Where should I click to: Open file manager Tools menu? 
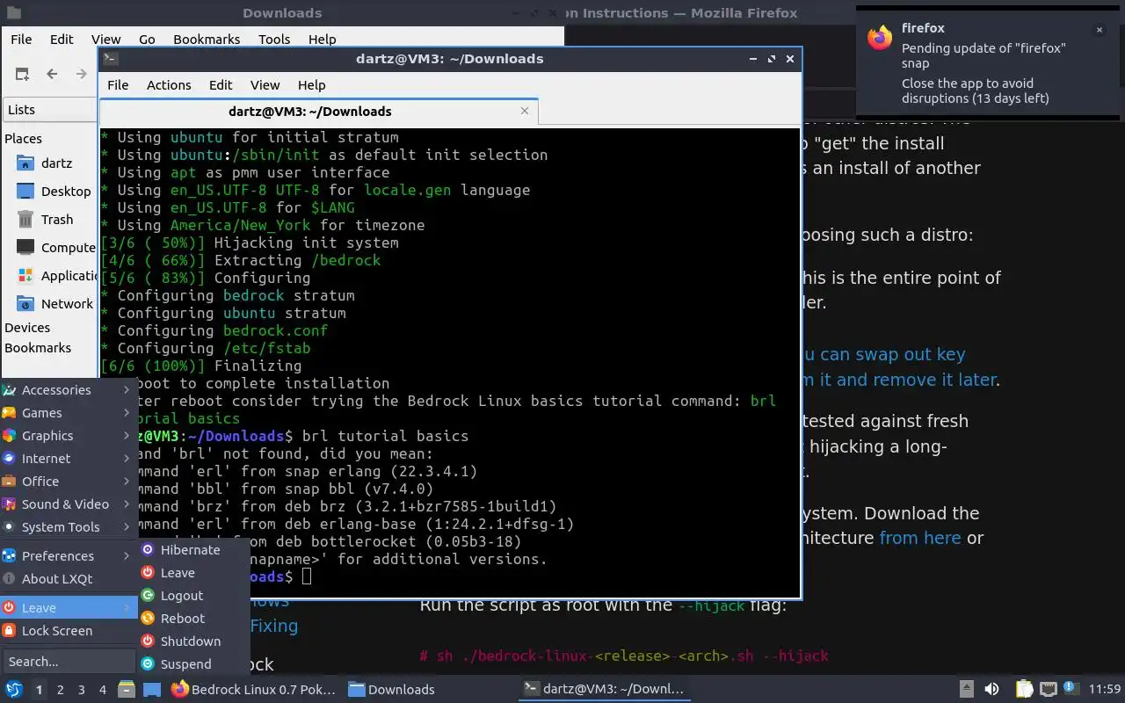[274, 40]
